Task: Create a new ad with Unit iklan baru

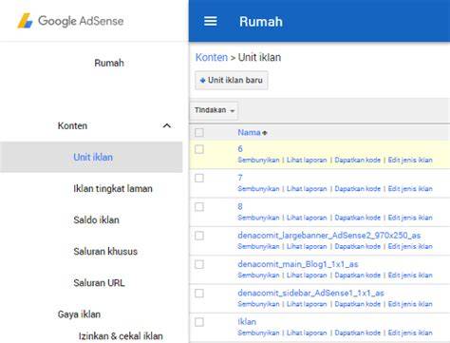Action: coord(232,80)
